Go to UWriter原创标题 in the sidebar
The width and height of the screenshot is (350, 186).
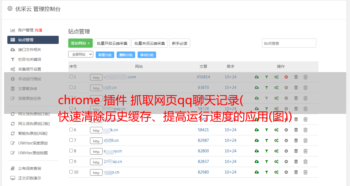click(x=33, y=153)
